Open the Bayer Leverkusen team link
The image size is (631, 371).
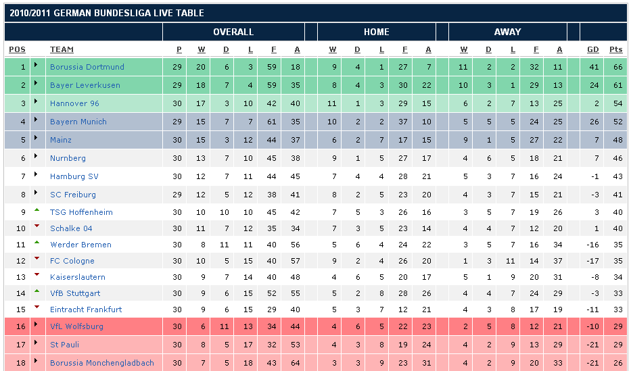click(x=85, y=85)
